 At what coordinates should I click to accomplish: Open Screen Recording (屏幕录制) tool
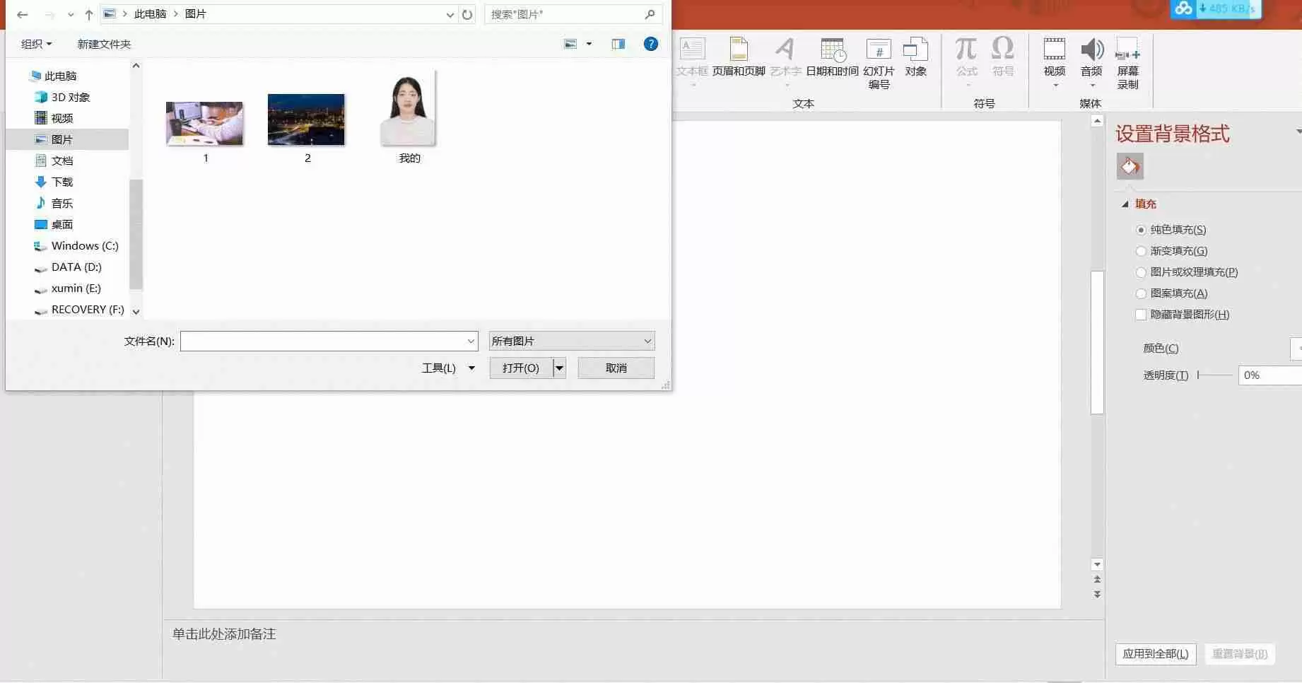tap(1127, 50)
